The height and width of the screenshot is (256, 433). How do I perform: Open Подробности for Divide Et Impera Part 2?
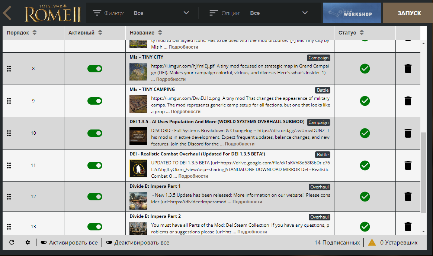tap(252, 232)
